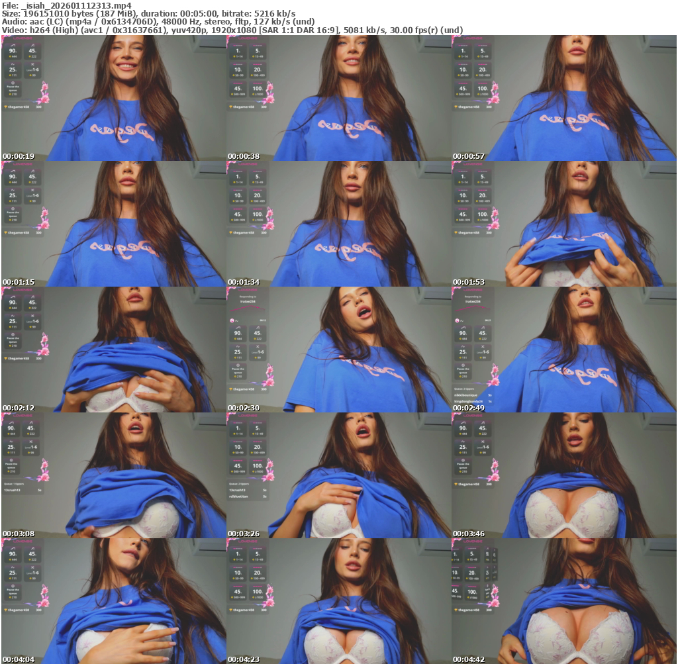This screenshot has height=664, width=678.
Task: Open the thumbnail timestamped 00:00:19
Action: [113, 98]
